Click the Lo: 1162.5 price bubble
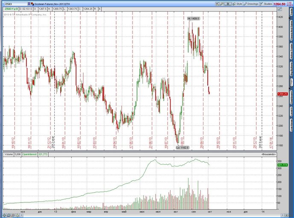The image size is (294, 218). pyautogui.click(x=182, y=147)
